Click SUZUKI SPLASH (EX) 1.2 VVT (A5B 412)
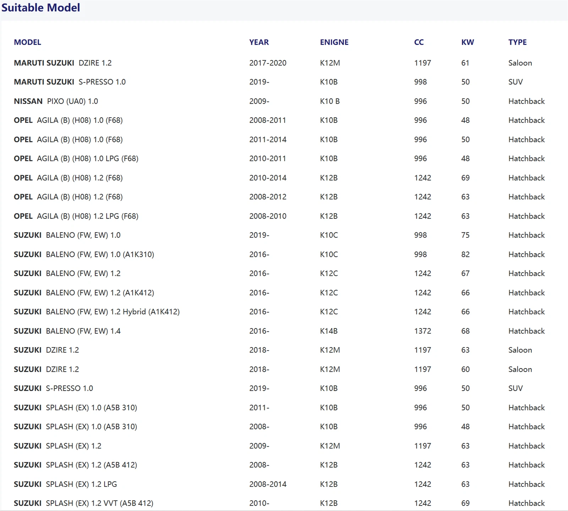Screen dimensions: 568x511 [x=84, y=504]
